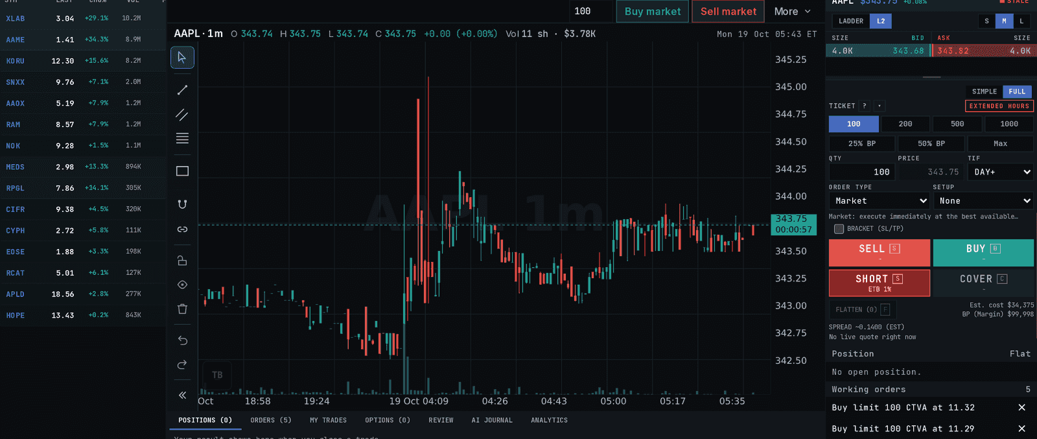The width and height of the screenshot is (1037, 439).
Task: Open the Review tab
Action: tap(441, 420)
